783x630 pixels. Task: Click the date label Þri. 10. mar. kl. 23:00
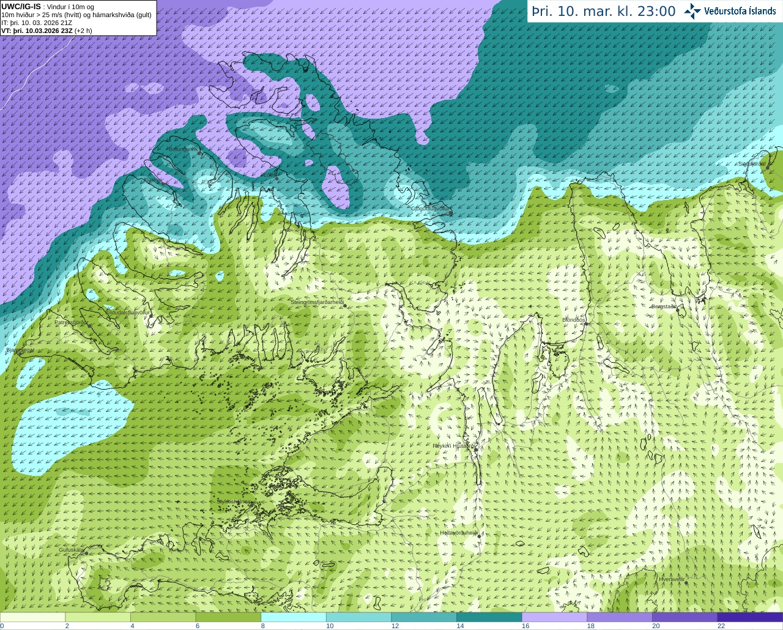click(604, 11)
